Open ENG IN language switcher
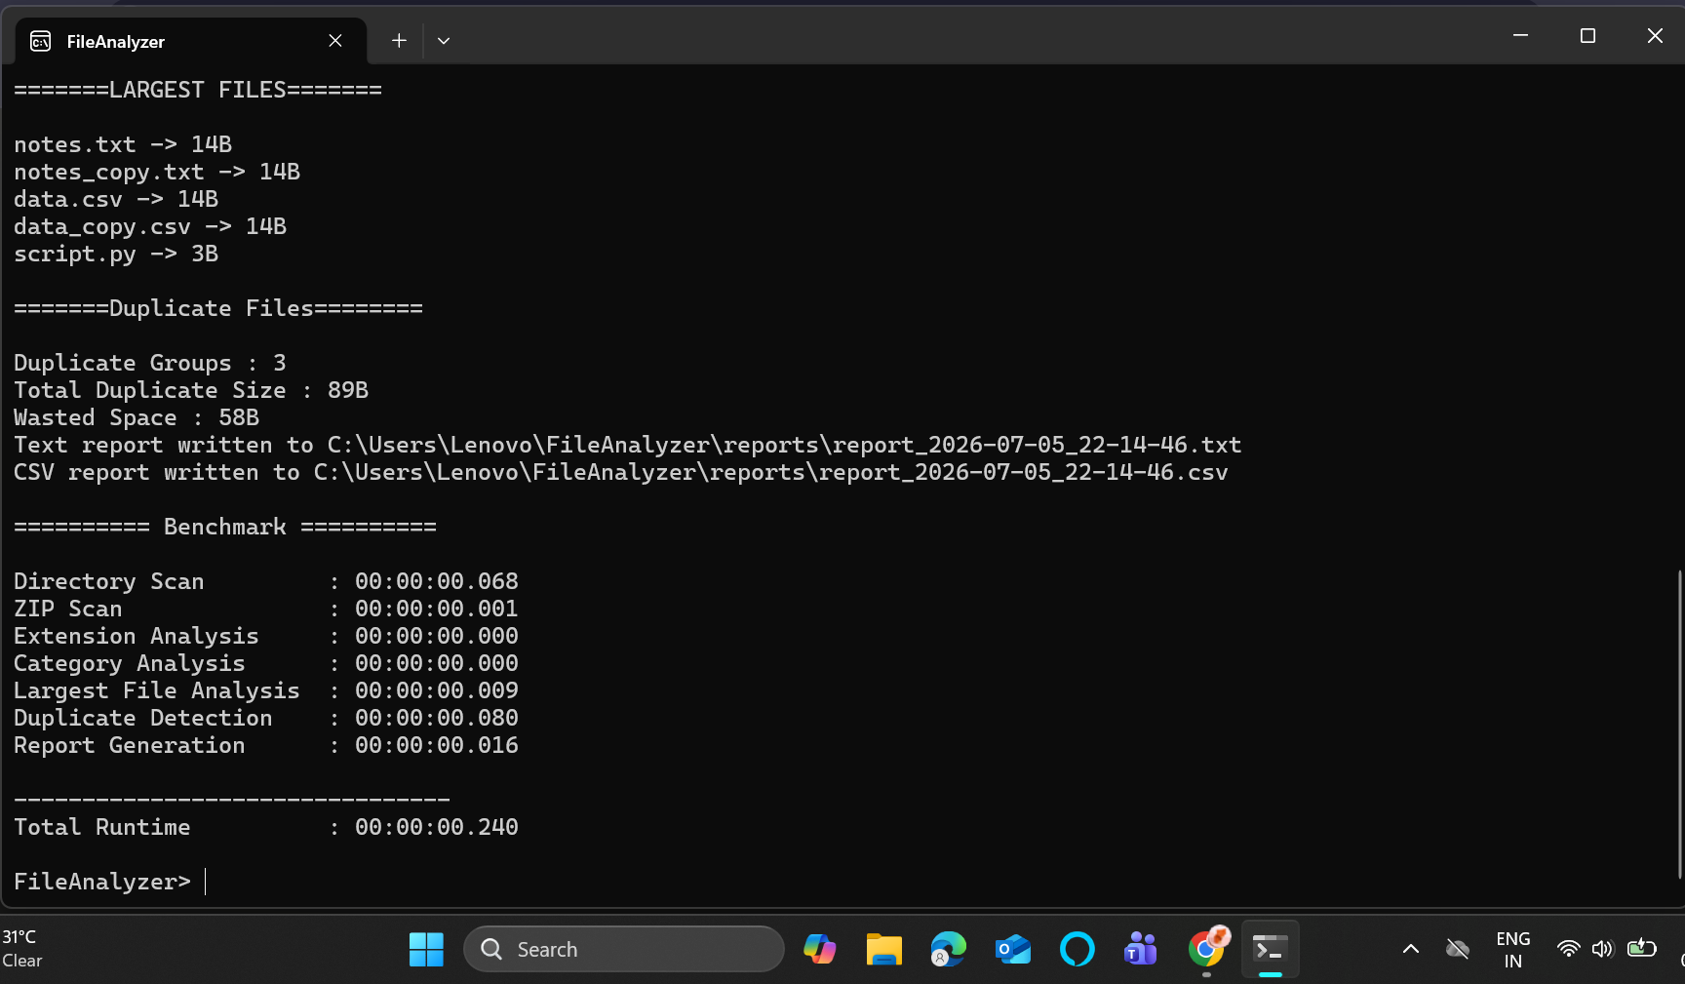The width and height of the screenshot is (1685, 984). coord(1513,950)
